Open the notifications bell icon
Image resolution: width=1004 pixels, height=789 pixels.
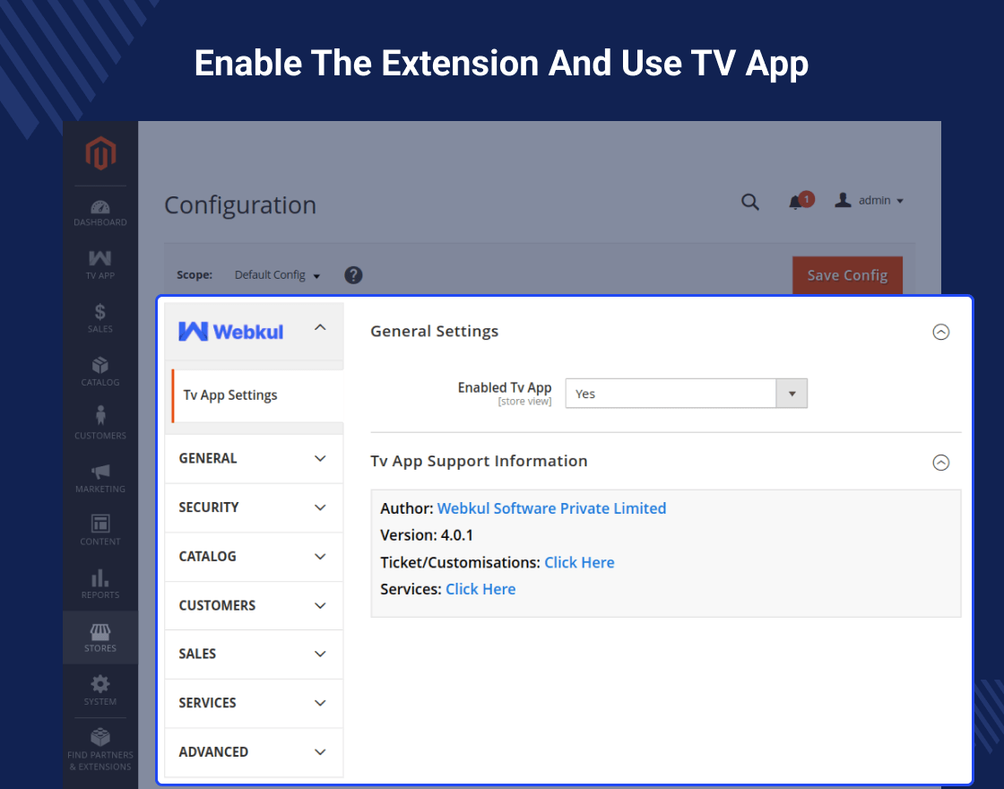click(794, 203)
